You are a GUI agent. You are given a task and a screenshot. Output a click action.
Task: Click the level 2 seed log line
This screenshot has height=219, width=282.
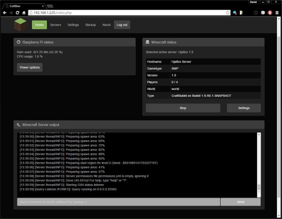click(89, 163)
